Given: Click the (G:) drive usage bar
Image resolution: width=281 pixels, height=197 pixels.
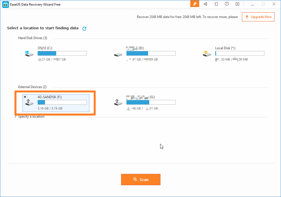Looking at the screenshot, I should tap(151, 102).
